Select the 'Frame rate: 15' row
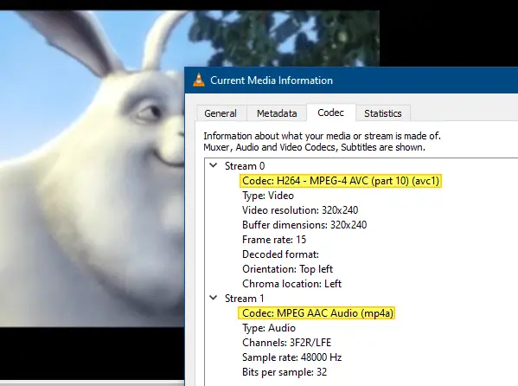Image resolution: width=518 pixels, height=386 pixels. click(x=274, y=240)
